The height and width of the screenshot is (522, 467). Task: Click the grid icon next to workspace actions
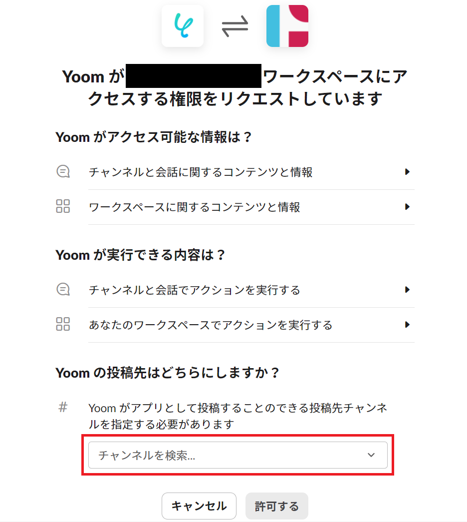tap(63, 325)
